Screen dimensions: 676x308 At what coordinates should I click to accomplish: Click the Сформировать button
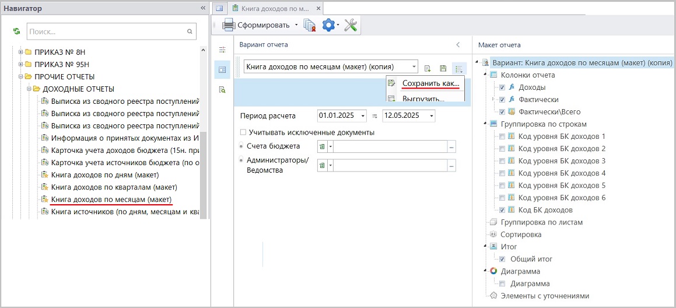tap(258, 25)
